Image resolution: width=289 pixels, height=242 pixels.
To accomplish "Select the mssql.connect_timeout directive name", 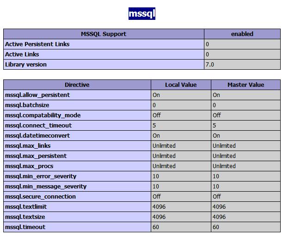I will (x=38, y=125).
